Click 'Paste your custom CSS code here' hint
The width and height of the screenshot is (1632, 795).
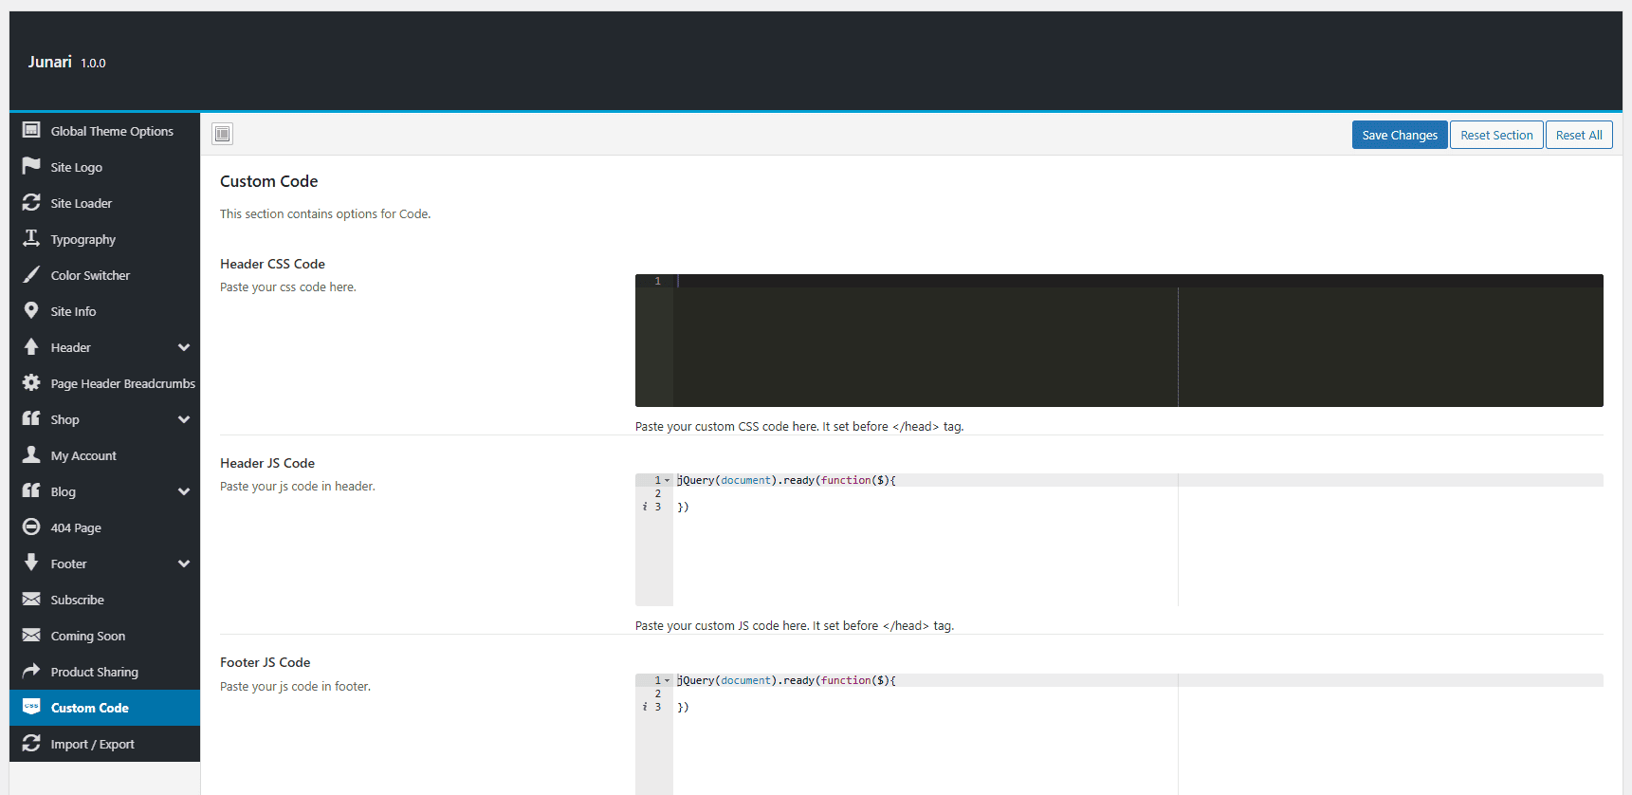coord(799,427)
